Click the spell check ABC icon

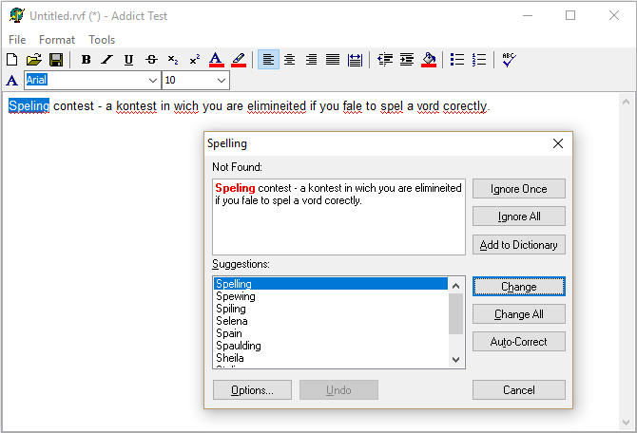(509, 60)
